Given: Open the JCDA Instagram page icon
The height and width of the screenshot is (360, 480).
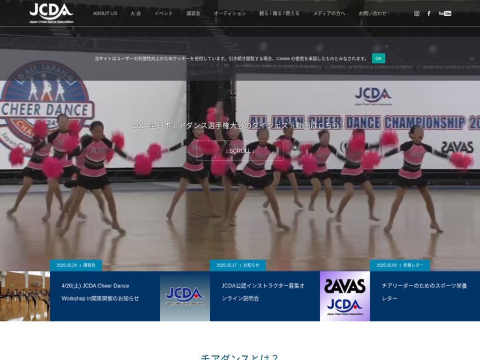Looking at the screenshot, I should pyautogui.click(x=417, y=13).
